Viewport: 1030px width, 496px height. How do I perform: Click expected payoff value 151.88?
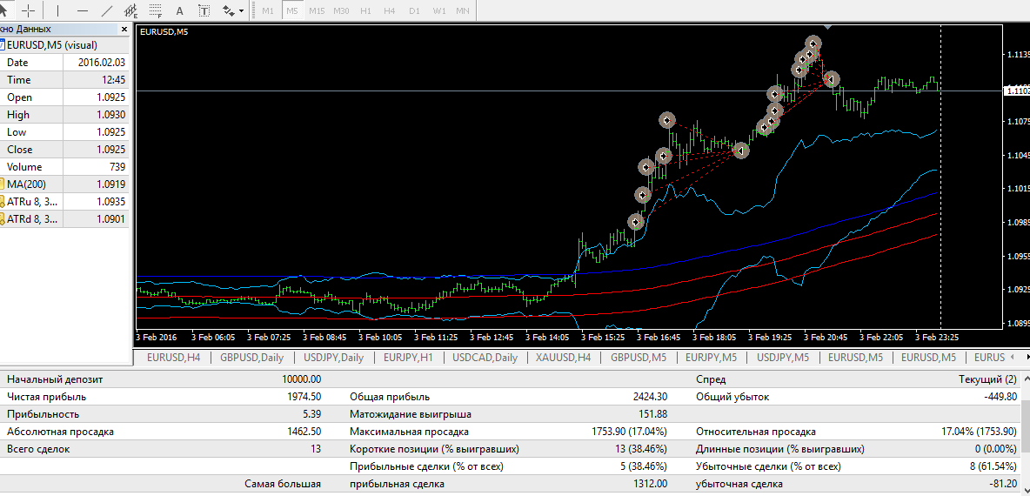[653, 414]
